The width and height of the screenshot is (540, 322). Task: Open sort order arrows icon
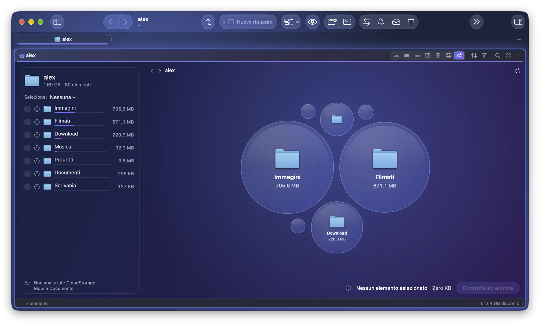[474, 55]
